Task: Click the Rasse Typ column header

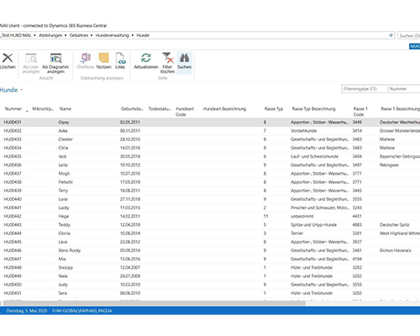Action: click(274, 109)
